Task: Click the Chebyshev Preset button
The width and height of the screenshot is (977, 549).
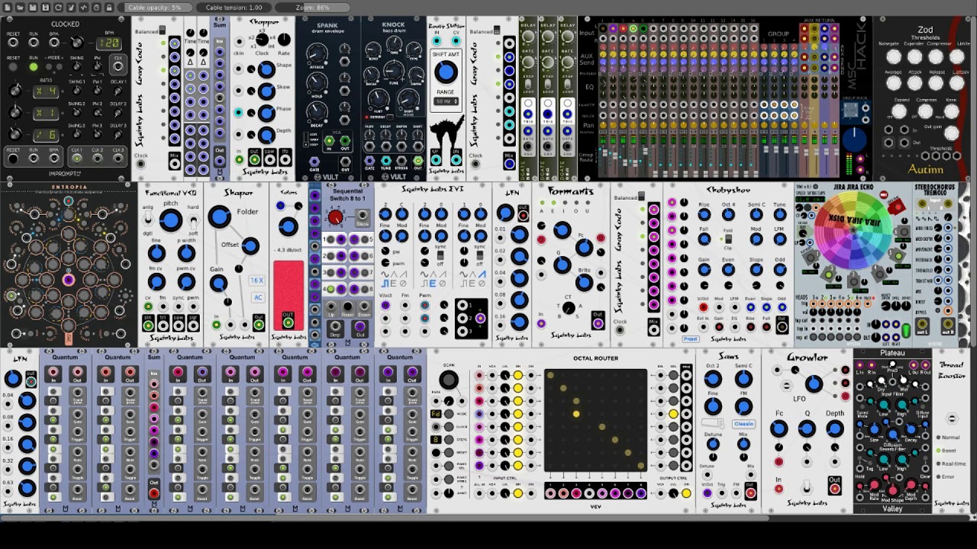Action: pos(691,339)
